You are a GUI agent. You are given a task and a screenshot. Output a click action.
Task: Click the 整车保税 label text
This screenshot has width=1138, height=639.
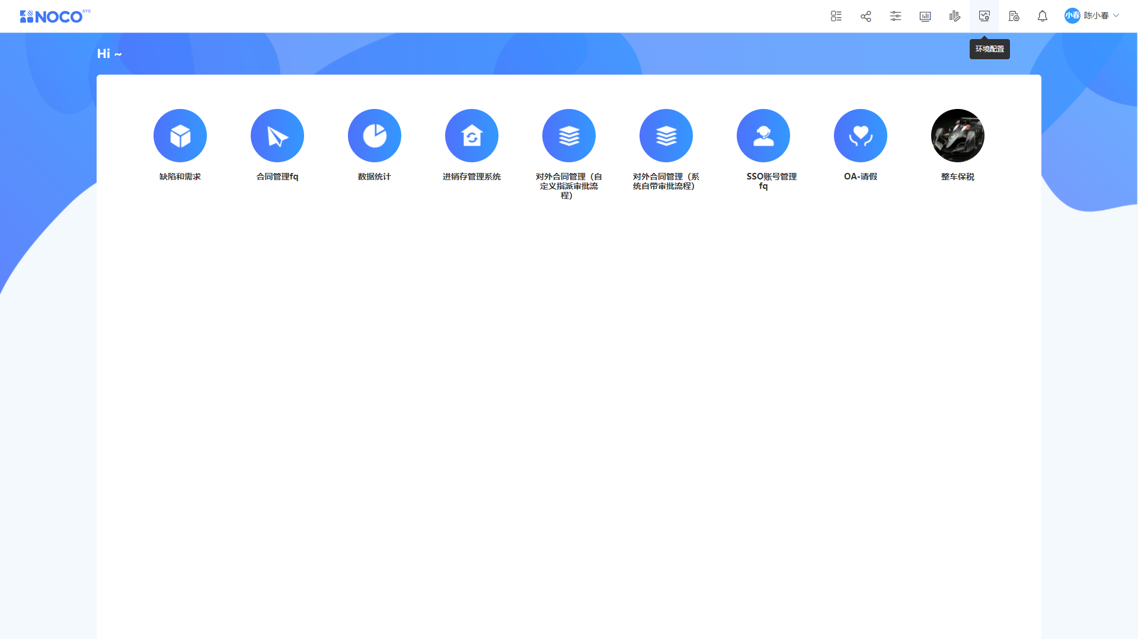[x=958, y=176]
